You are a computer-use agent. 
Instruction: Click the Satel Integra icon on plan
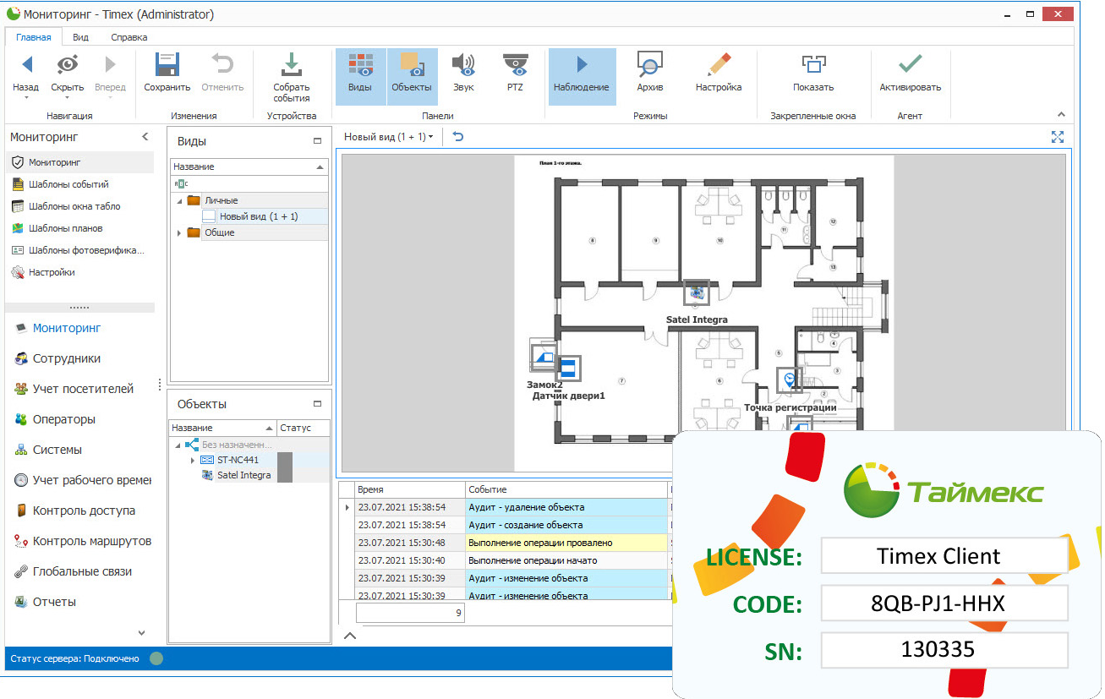[697, 292]
